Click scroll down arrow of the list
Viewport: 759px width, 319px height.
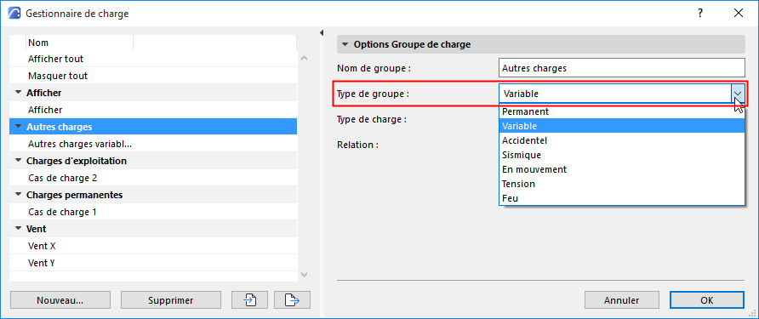(x=304, y=275)
